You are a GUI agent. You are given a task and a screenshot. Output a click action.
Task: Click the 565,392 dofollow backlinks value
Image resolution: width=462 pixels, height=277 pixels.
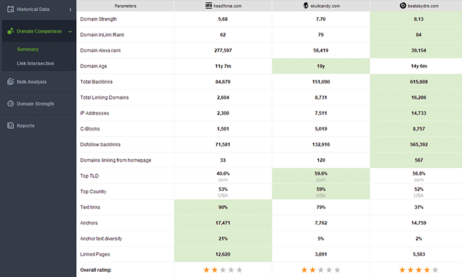[x=418, y=144]
